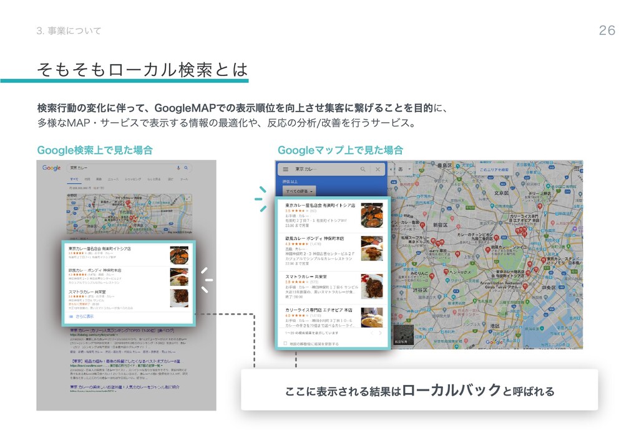
Task: Click ボンディ photo in the Maps list
Action: tap(372, 248)
